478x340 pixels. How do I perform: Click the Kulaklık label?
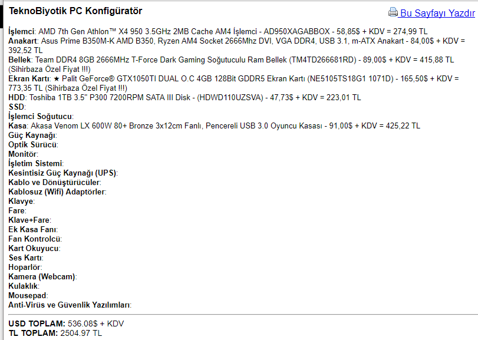24,286
